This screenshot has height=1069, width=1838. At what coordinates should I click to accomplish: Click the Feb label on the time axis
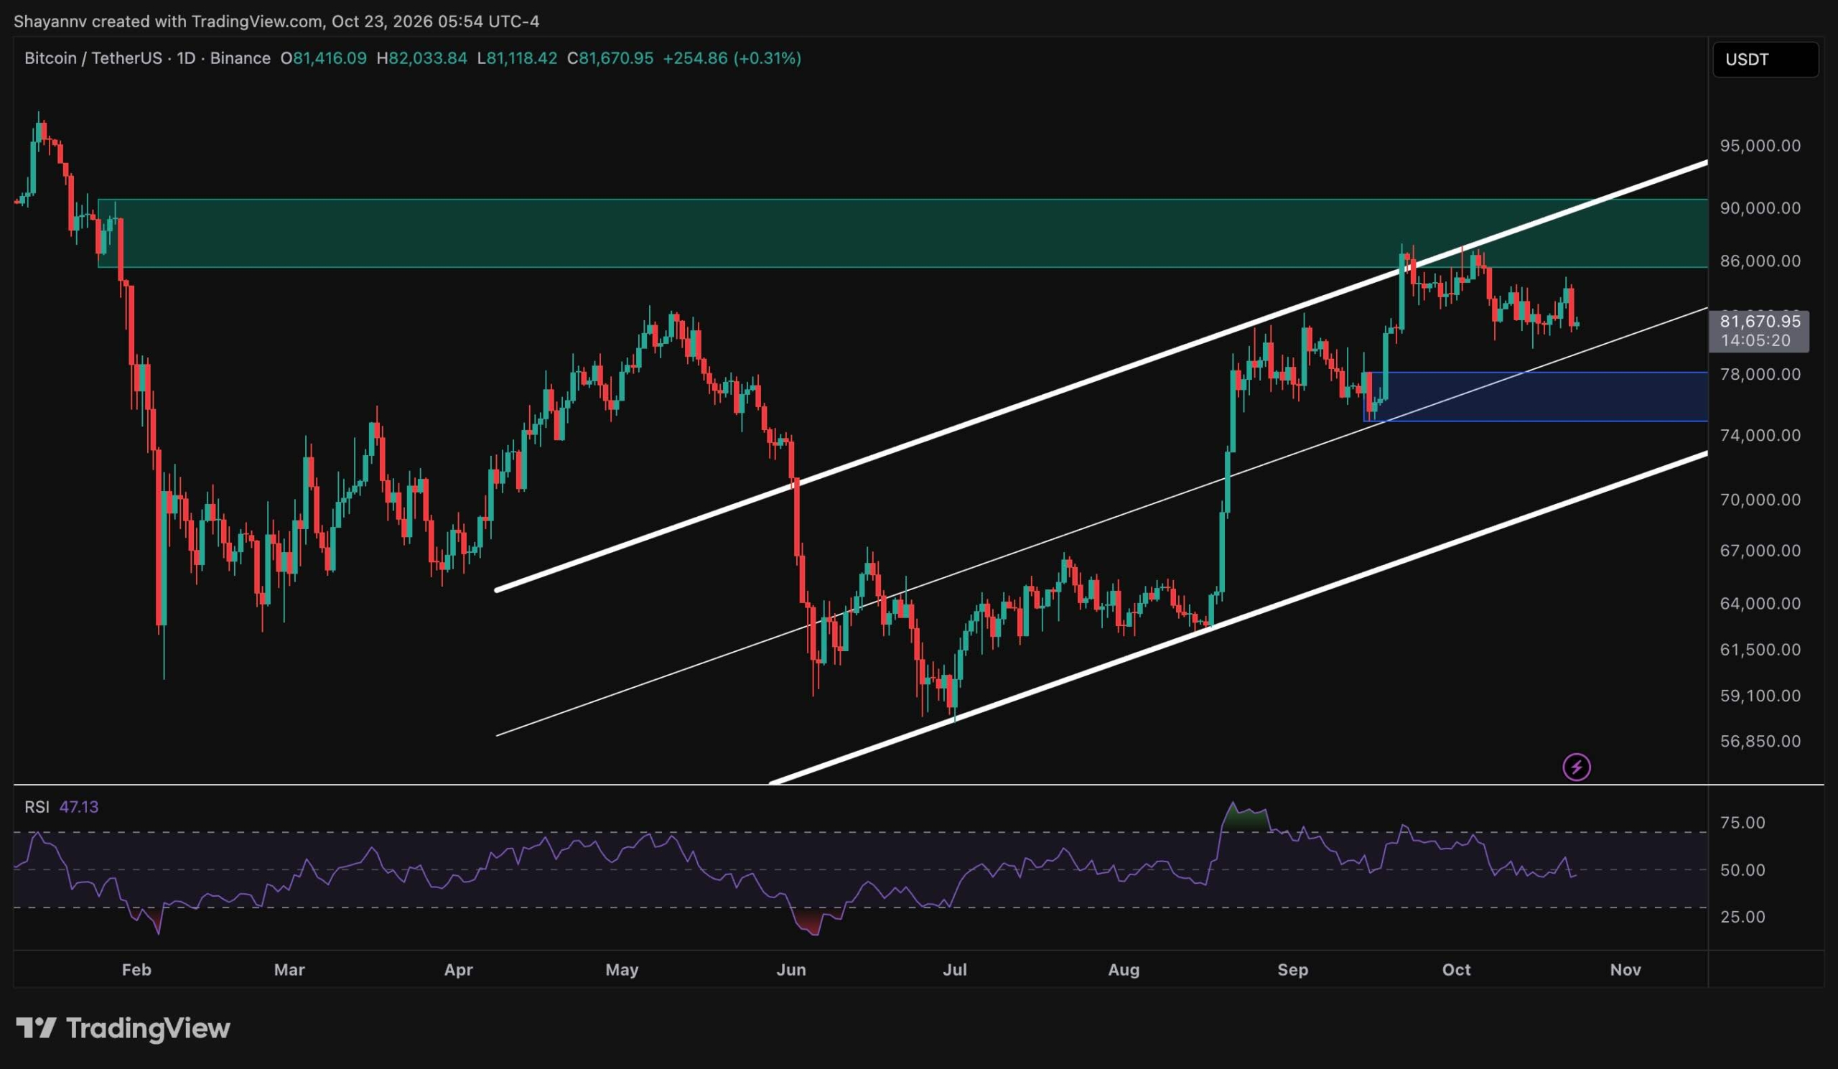(x=136, y=970)
